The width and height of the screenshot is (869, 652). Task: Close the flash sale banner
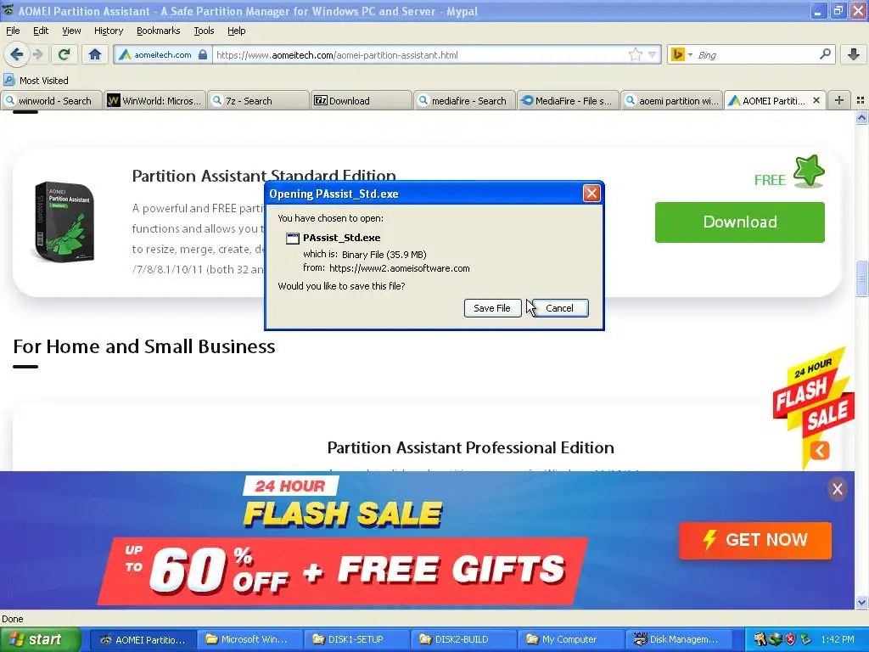coord(837,489)
